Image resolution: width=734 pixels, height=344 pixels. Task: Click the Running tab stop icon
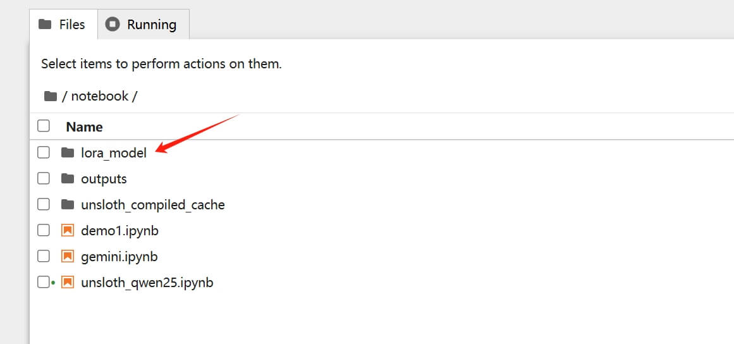coord(113,25)
